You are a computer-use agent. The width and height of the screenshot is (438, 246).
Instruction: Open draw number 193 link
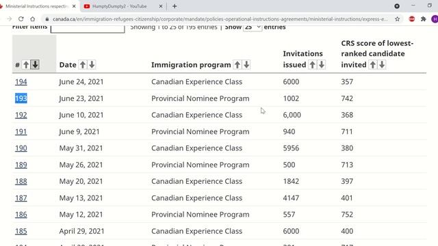click(21, 98)
